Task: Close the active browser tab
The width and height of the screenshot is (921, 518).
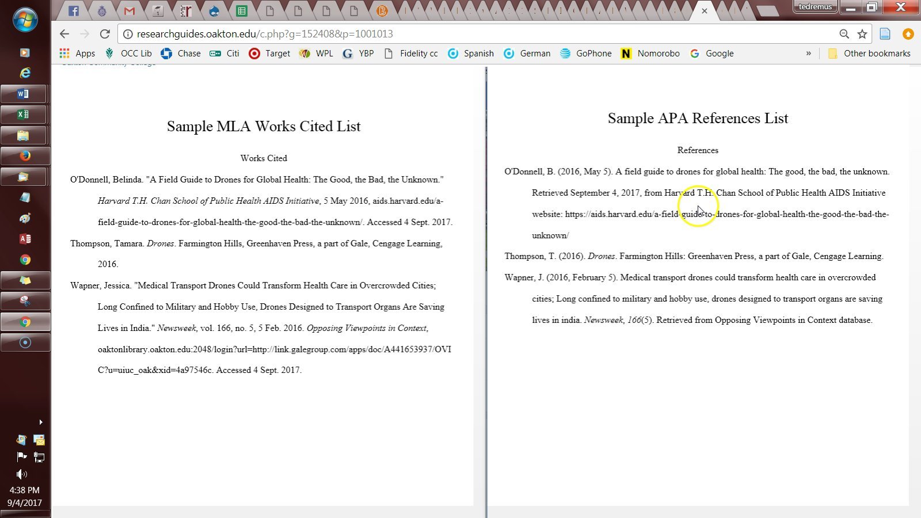Action: point(704,11)
